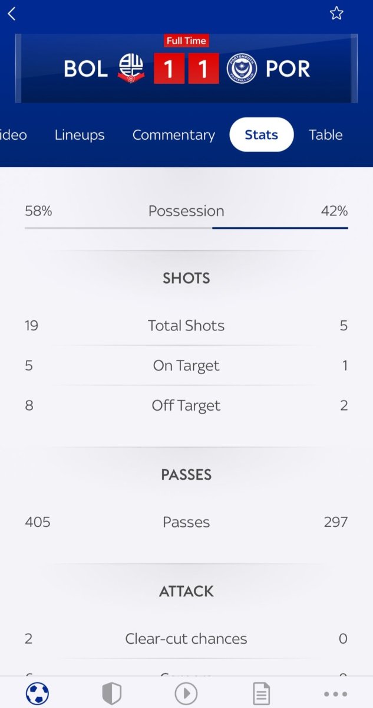Switch to the Lineups tab
Image resolution: width=373 pixels, height=708 pixels.
pyautogui.click(x=80, y=135)
